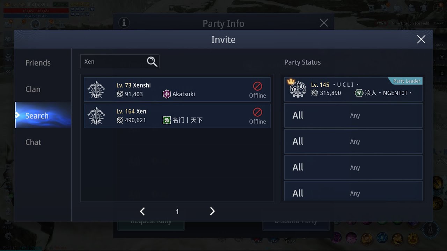
Task: Click the party leader's crowned class emblem
Action: coord(298,89)
